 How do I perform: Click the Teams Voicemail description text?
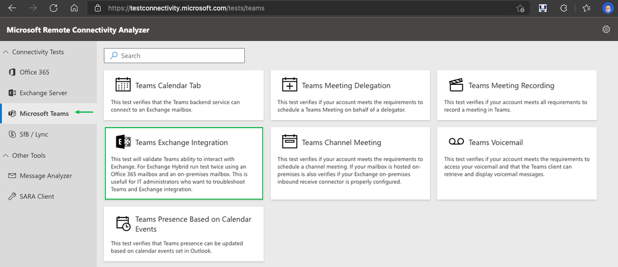(517, 167)
